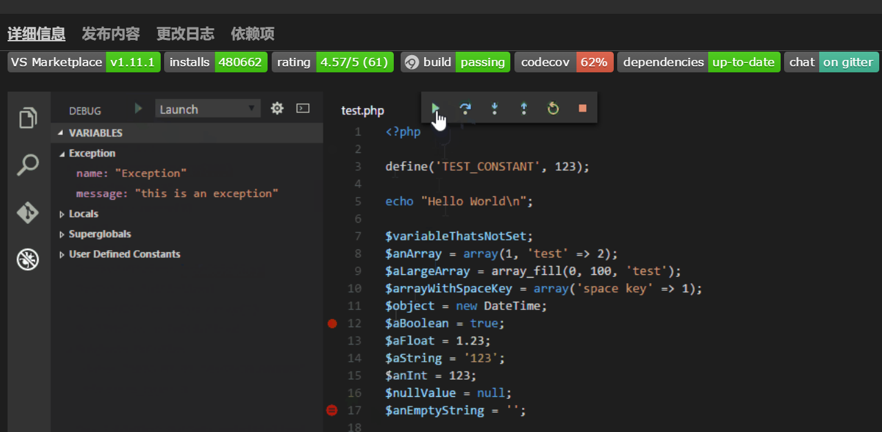
Task: Switch to the 发布内容 tab
Action: [x=111, y=34]
